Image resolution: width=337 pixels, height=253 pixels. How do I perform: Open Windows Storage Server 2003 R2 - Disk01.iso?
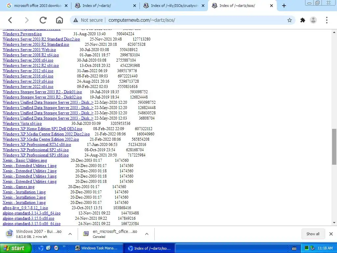42,92
